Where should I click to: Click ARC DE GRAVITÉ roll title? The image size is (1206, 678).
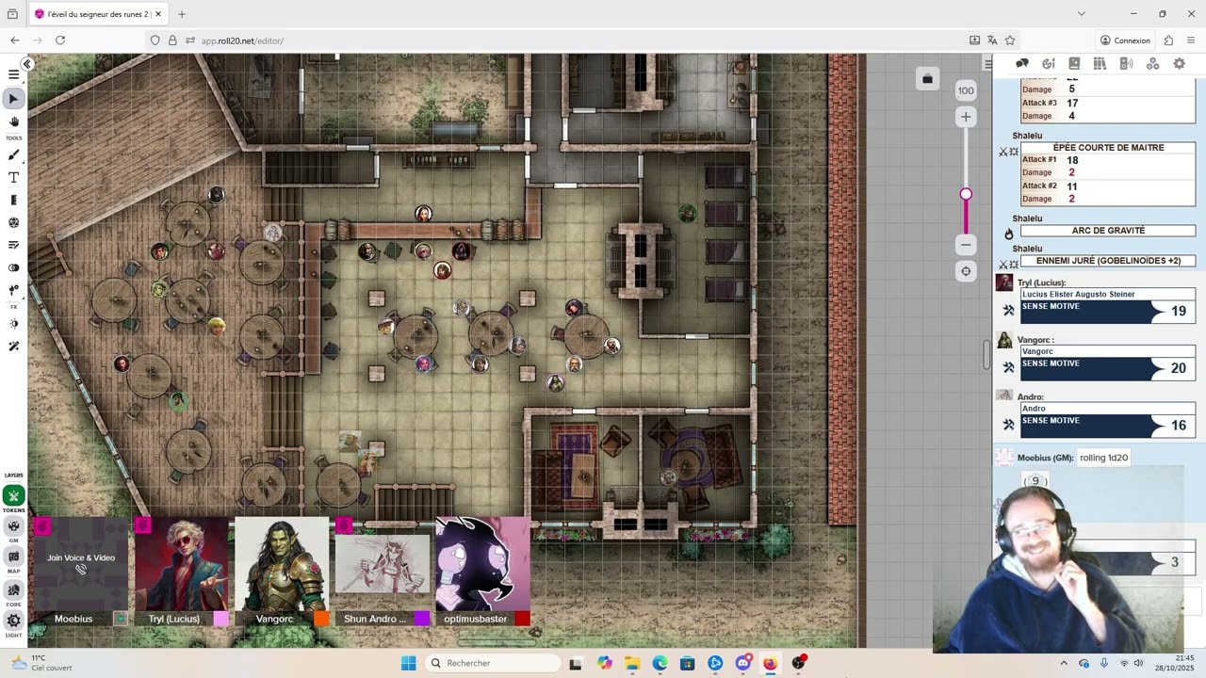coord(1108,231)
